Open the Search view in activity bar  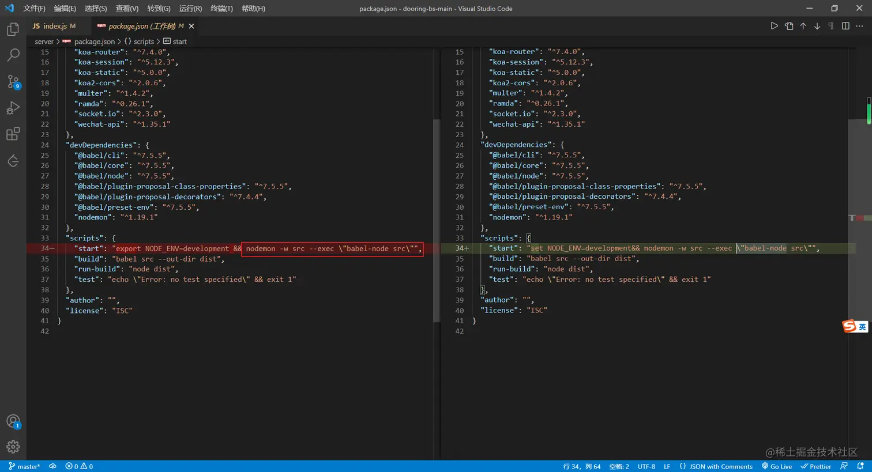tap(13, 55)
